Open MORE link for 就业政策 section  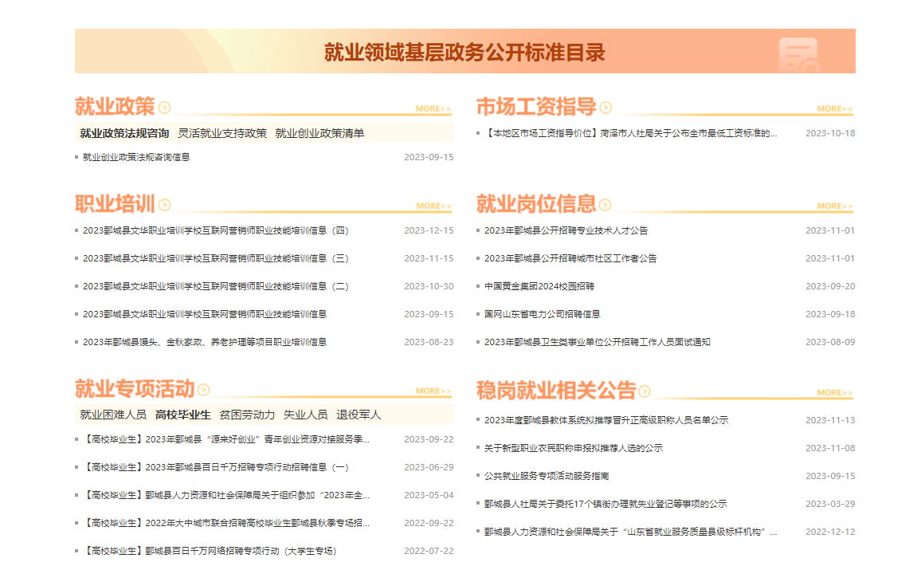[x=433, y=109]
